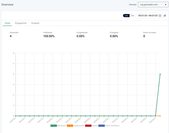
Task: Toggle the orange Suppressed legend swatch
Action: click(70, 126)
